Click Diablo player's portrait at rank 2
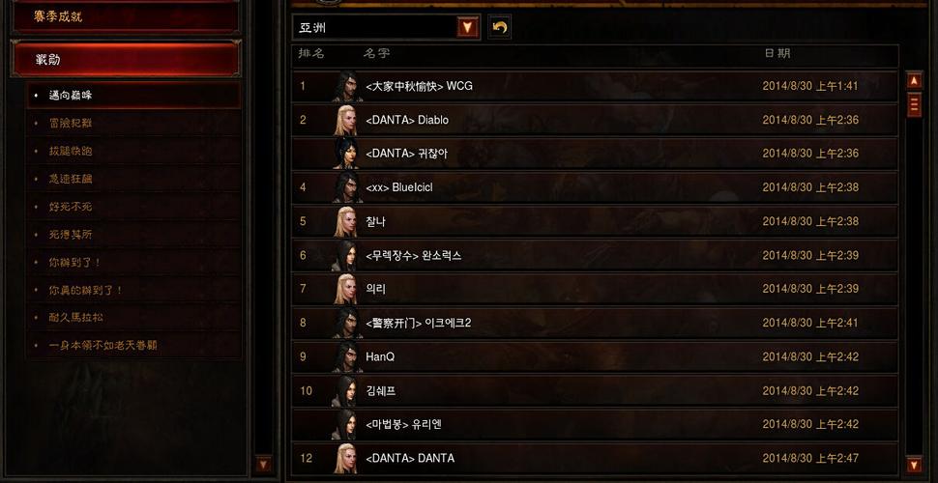The width and height of the screenshot is (938, 483). coord(345,120)
